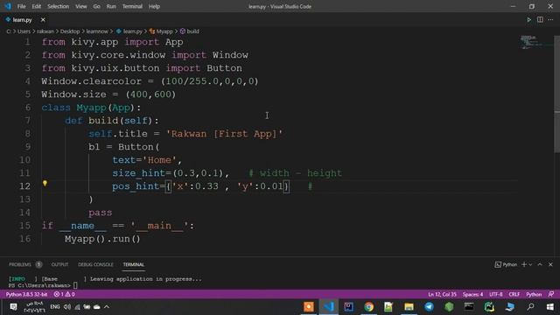Open the green notepad app right of Chrome on taskbar
560x315 pixels.
point(388,307)
